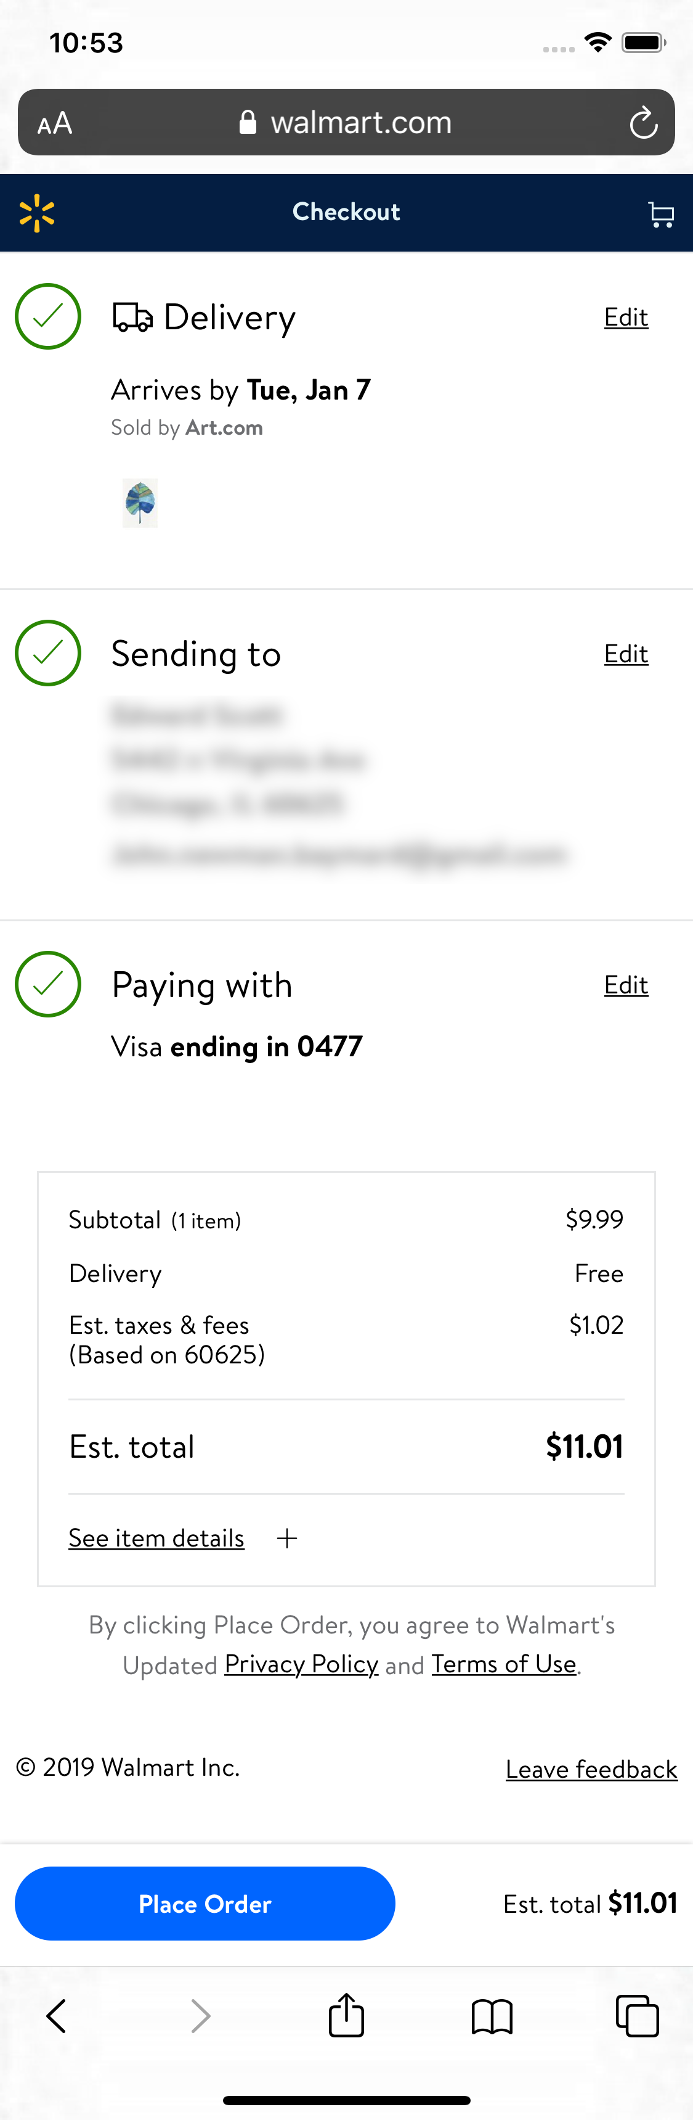693x2120 pixels.
Task: Click the green checkmark beside Delivery
Action: 47,315
